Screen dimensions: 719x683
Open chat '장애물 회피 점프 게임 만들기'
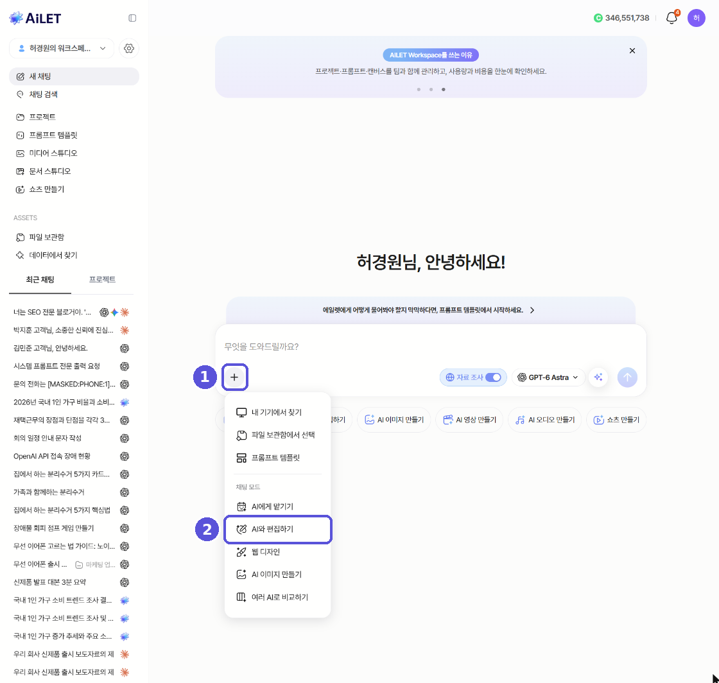point(71,528)
